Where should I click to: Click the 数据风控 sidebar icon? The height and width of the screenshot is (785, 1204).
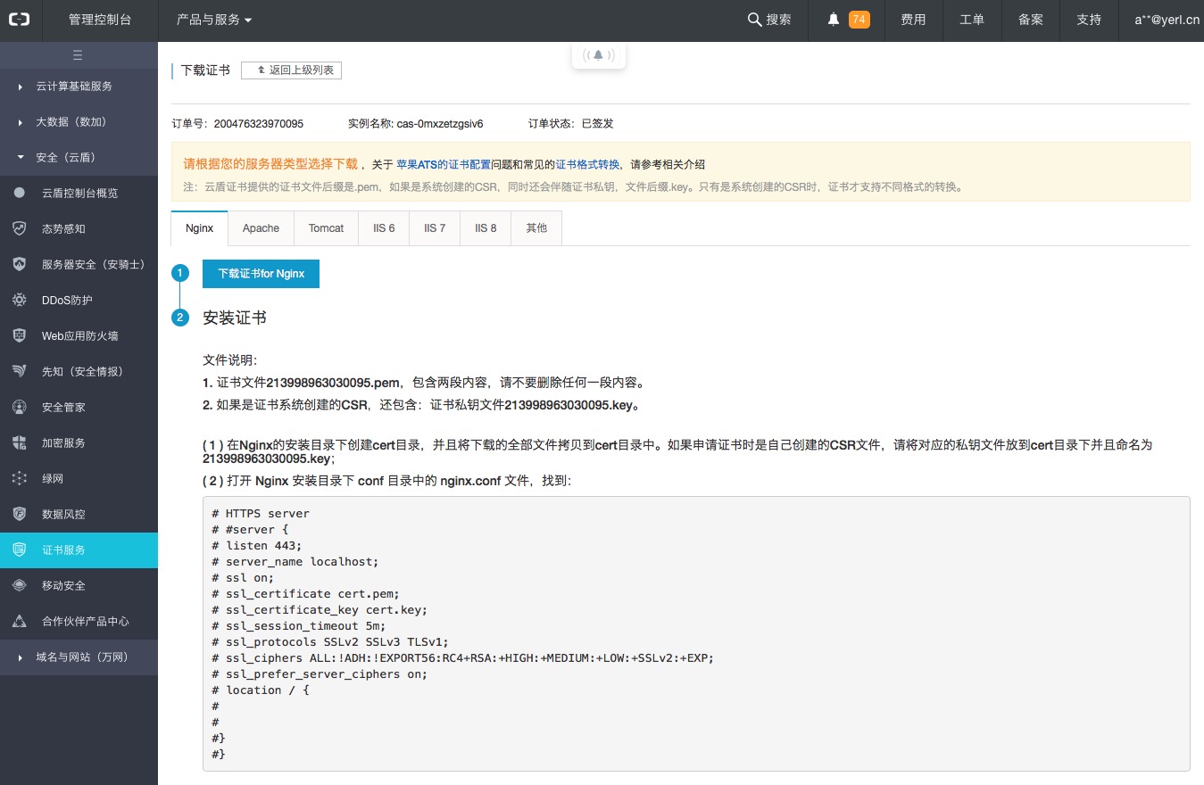coord(20,514)
